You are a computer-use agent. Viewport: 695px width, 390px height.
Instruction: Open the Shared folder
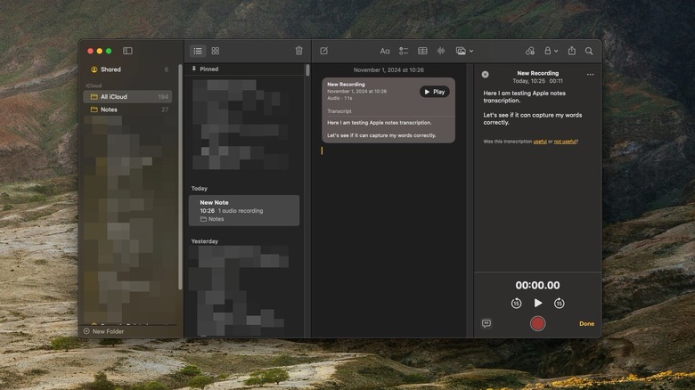pyautogui.click(x=129, y=69)
